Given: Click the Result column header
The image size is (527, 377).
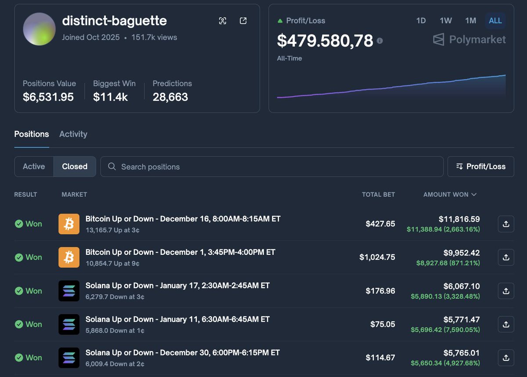Looking at the screenshot, I should pyautogui.click(x=25, y=194).
